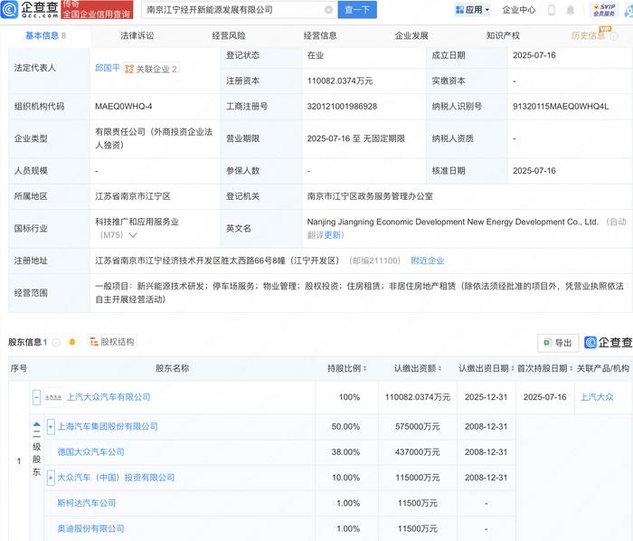The width and height of the screenshot is (633, 541).
Task: Open 上汽大众 related product link
Action: point(597,397)
